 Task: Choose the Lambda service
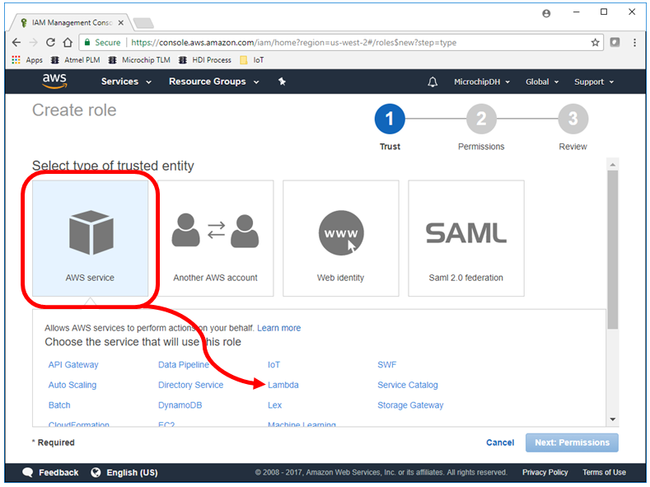[x=283, y=385]
